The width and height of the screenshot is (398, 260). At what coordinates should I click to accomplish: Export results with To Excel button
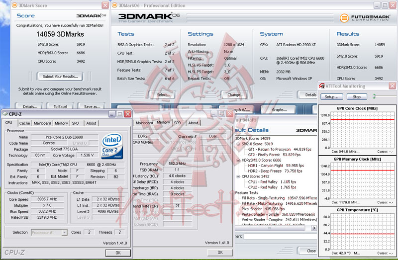coord(60,106)
